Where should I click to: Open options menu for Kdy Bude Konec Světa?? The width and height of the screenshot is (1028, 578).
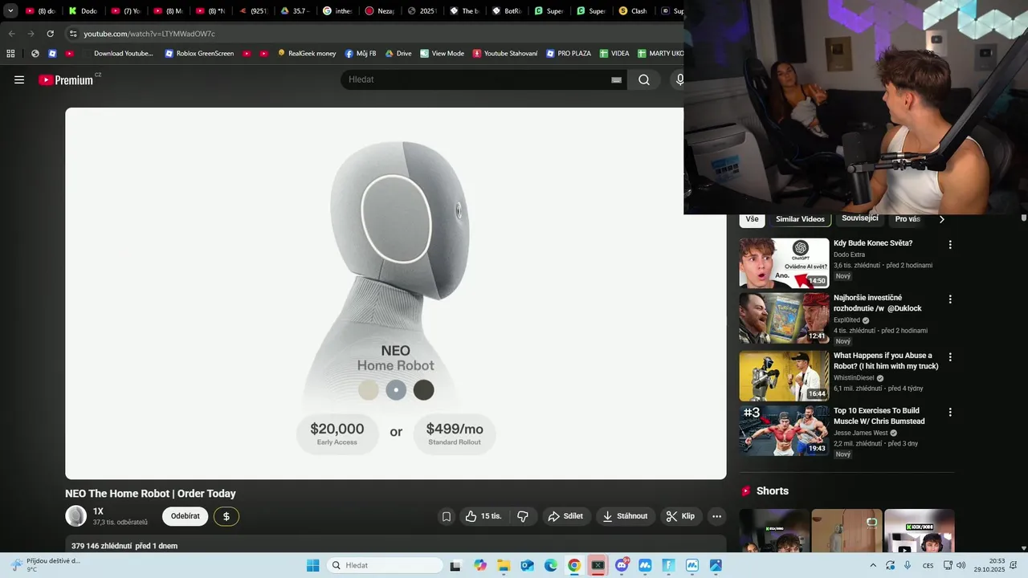pyautogui.click(x=950, y=245)
